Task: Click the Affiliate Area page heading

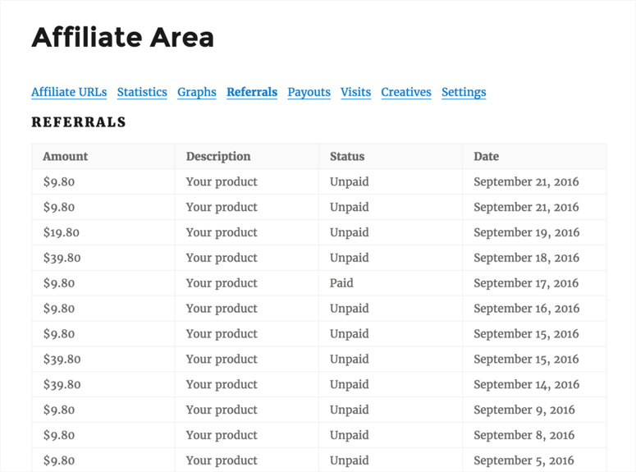Action: click(123, 37)
